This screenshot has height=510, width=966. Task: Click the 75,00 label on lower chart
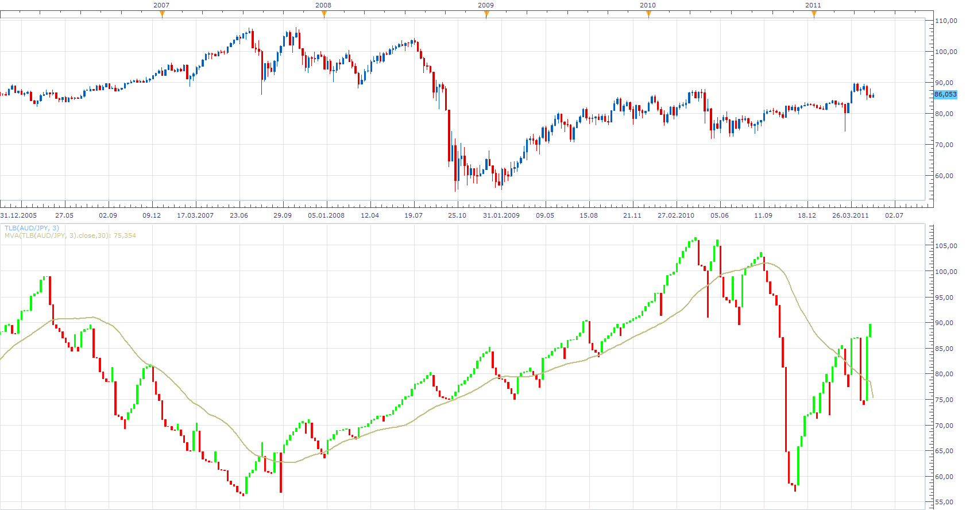[944, 400]
